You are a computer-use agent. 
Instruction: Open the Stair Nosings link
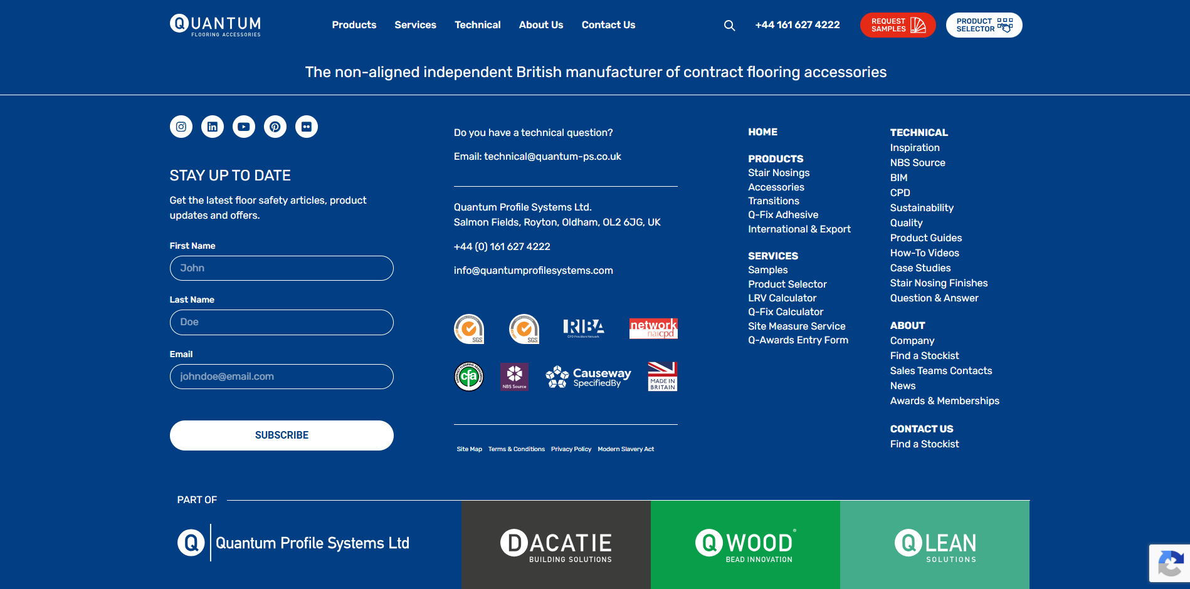[x=779, y=173]
